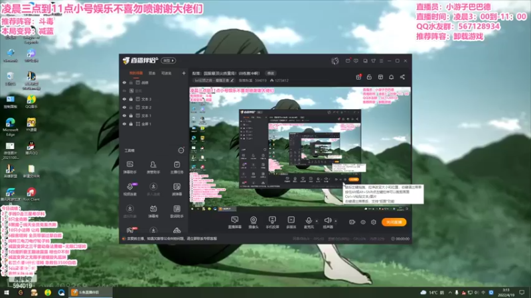The height and width of the screenshot is (298, 531).
Task: Toggle preview with the eye icon in bottom bar
Action: [x=362, y=222]
